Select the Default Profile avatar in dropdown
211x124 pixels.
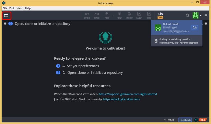158,27
